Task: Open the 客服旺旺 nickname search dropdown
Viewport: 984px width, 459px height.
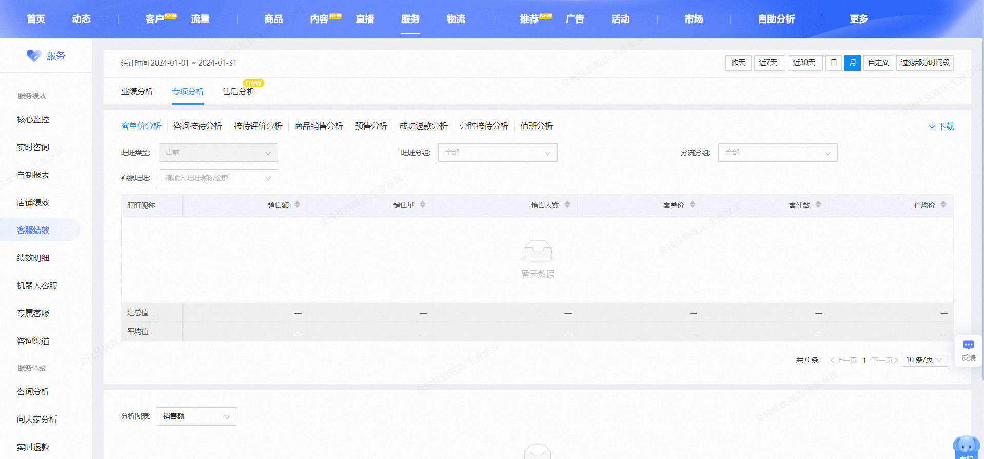Action: point(218,178)
